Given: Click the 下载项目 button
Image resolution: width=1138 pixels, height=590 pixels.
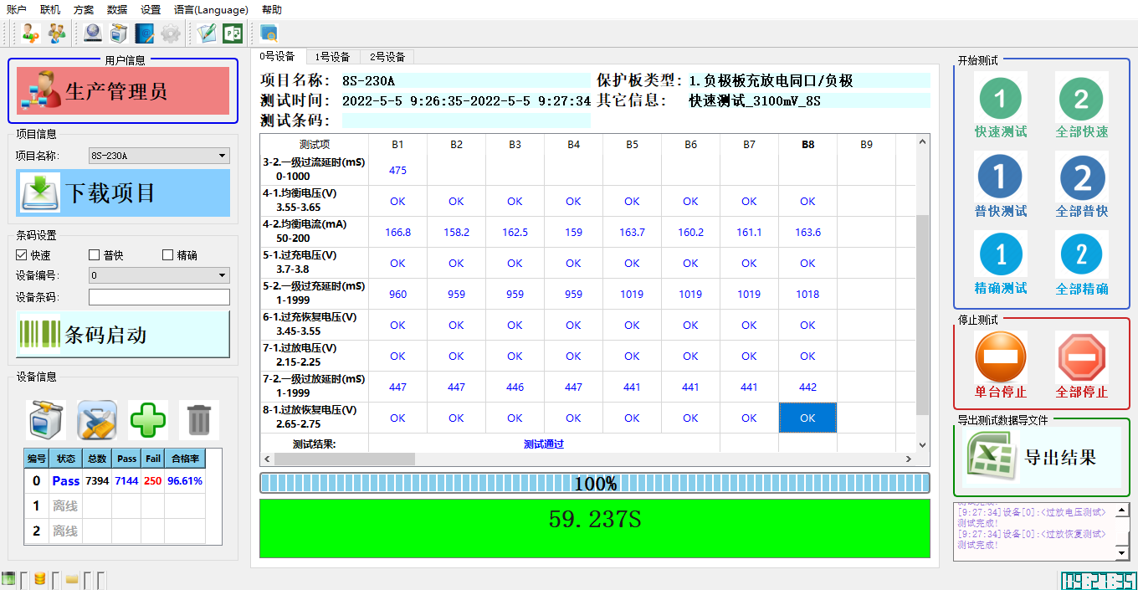Looking at the screenshot, I should [122, 193].
